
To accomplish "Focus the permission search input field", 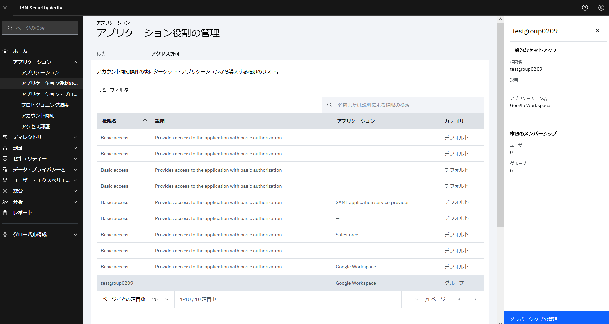I will click(x=403, y=105).
